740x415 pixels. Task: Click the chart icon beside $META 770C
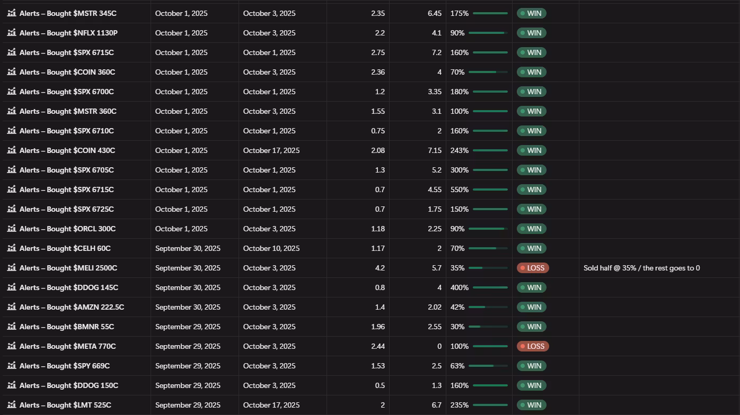(x=12, y=346)
